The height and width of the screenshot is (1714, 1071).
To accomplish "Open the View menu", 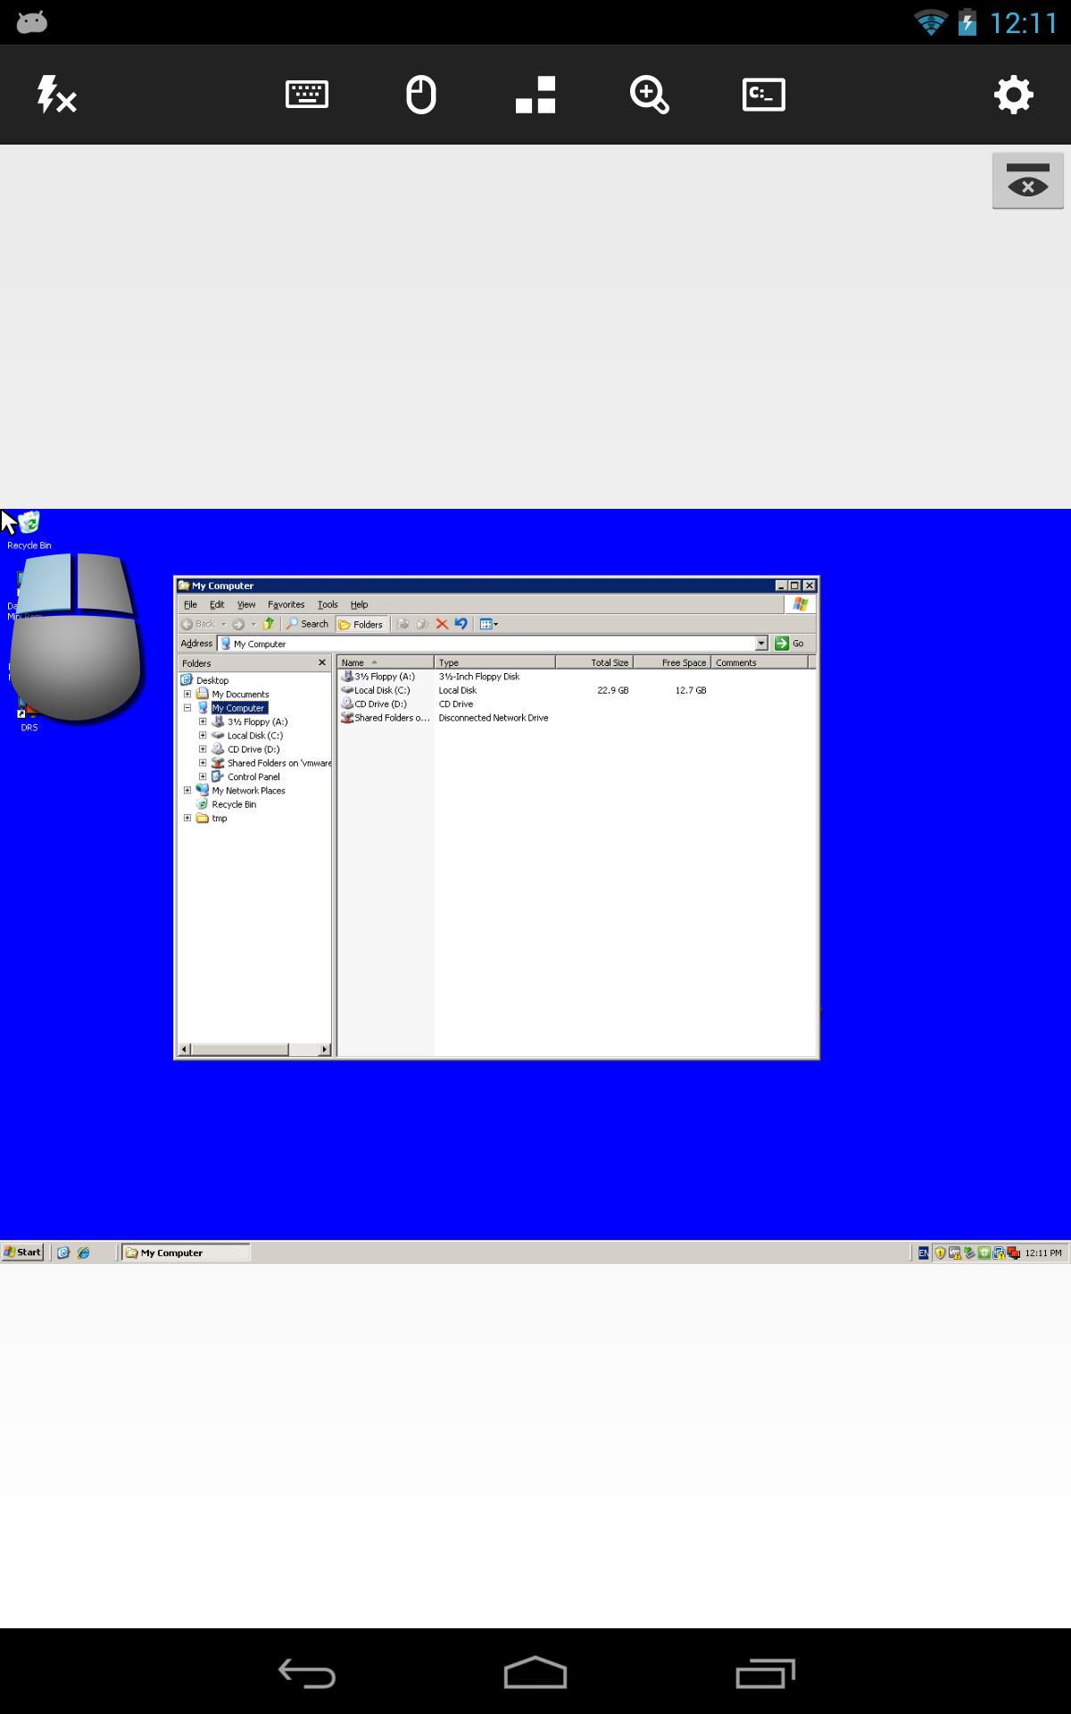I will coord(246,604).
